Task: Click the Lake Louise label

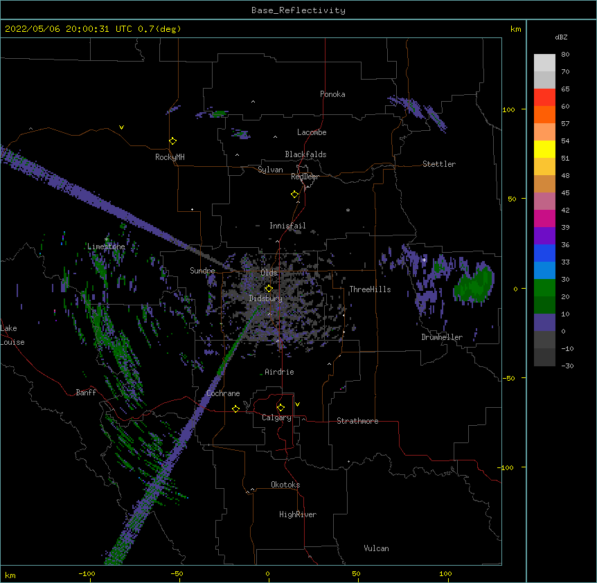Action: 12,335
